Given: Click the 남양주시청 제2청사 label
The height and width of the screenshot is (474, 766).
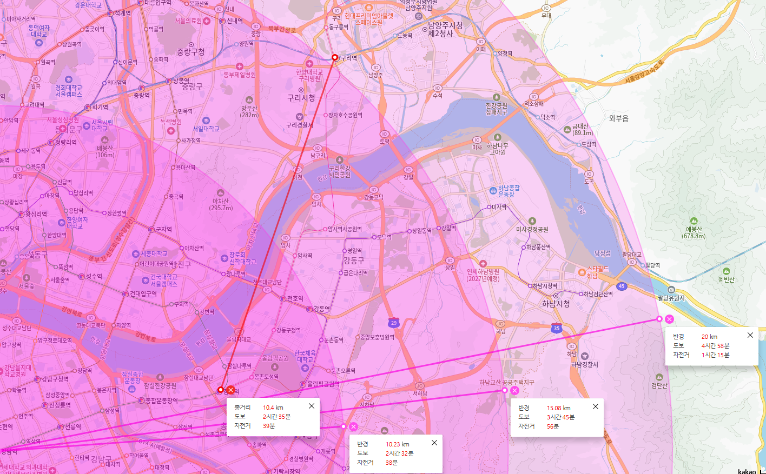Looking at the screenshot, I should (x=445, y=29).
